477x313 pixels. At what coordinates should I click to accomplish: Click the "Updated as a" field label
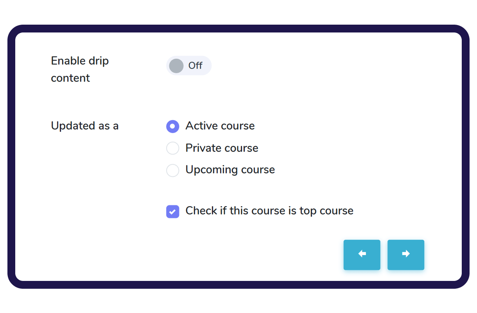(84, 126)
